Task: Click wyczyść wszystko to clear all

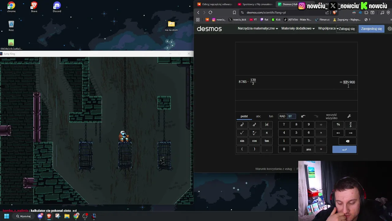Action: pyautogui.click(x=332, y=117)
